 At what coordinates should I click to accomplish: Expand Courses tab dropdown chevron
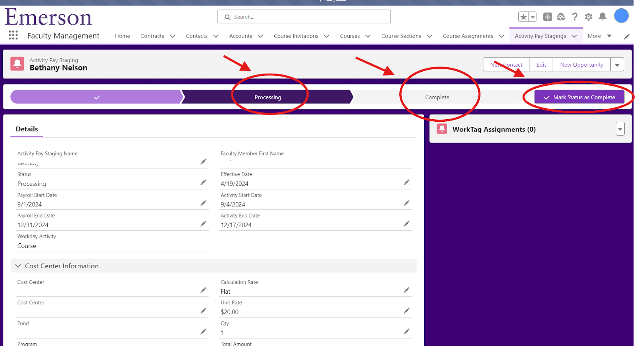coord(368,36)
